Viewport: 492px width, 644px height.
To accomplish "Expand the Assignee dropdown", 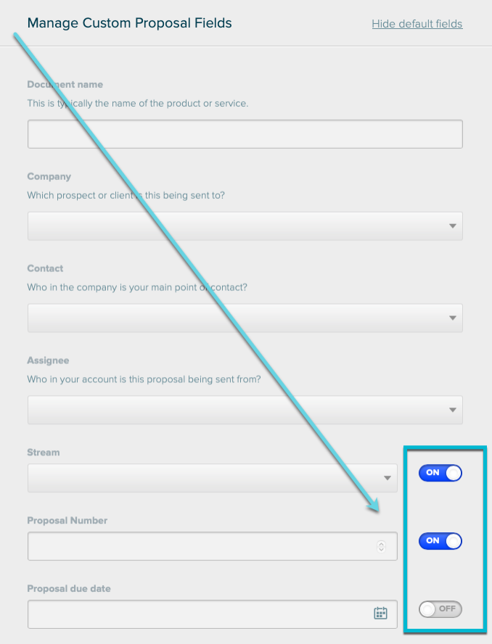I will coord(245,410).
